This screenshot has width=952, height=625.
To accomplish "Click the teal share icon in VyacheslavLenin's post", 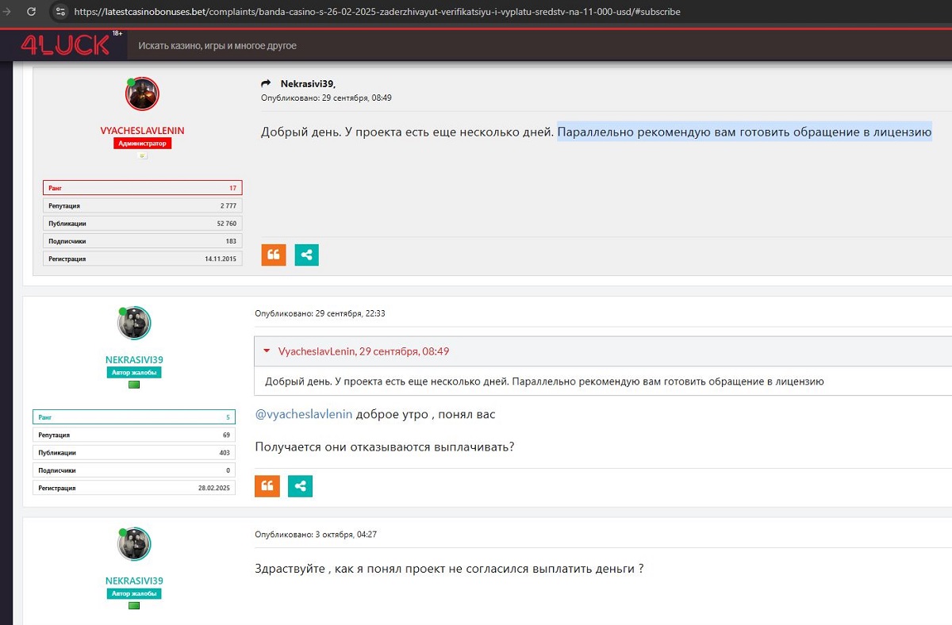I will [306, 255].
